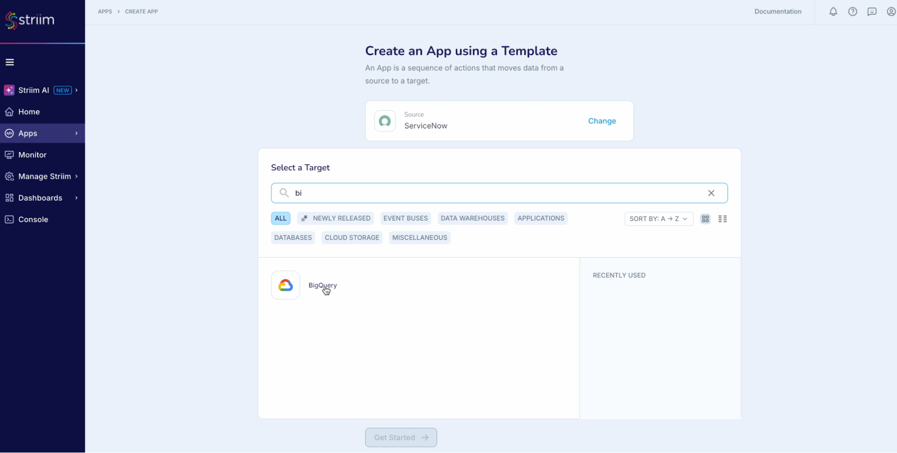Open the feedback chat icon
The image size is (897, 453).
pyautogui.click(x=872, y=12)
